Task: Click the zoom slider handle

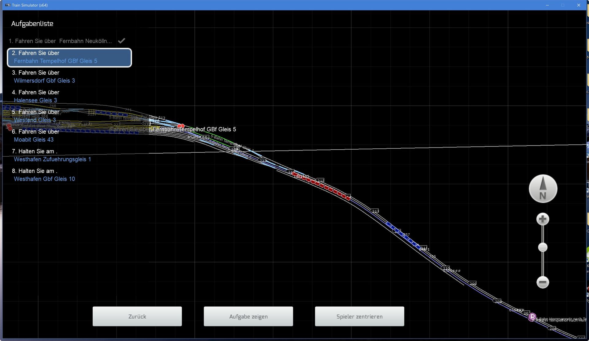Action: (543, 247)
